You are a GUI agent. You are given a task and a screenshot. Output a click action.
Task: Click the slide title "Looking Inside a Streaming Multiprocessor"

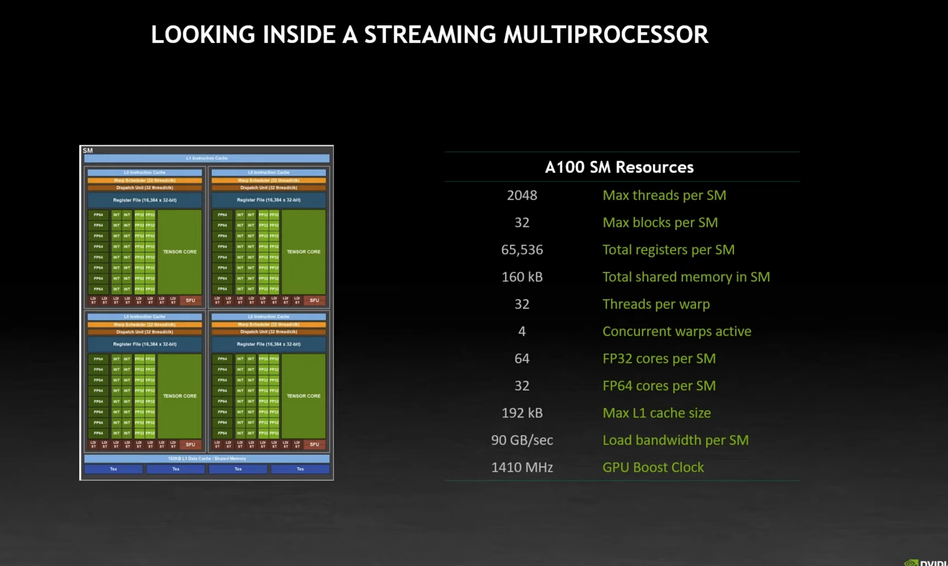click(430, 35)
